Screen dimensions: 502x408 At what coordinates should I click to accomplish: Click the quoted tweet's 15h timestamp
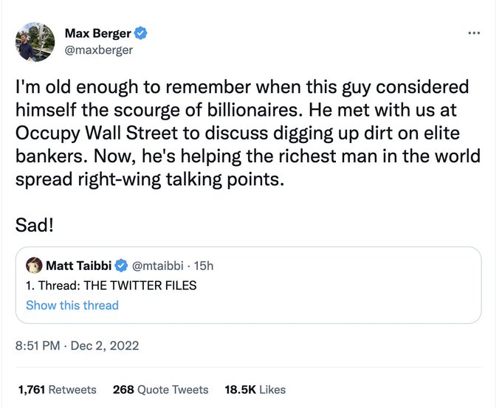click(x=204, y=266)
